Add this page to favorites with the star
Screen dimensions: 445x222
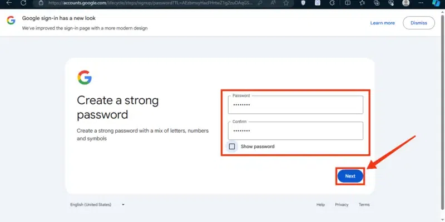[286, 3]
